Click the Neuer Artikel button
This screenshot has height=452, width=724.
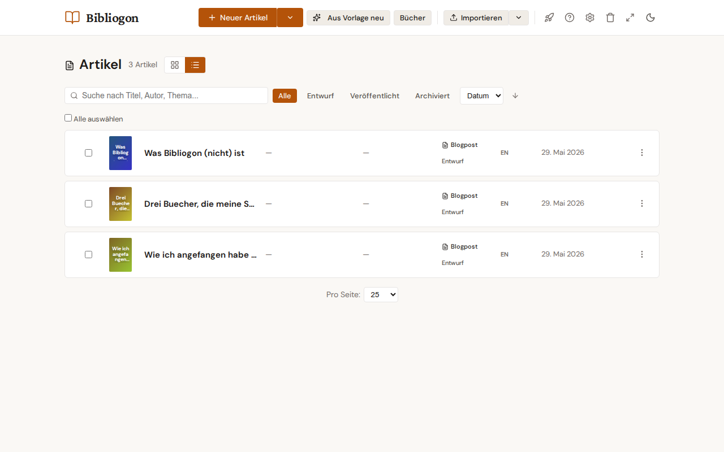click(238, 18)
